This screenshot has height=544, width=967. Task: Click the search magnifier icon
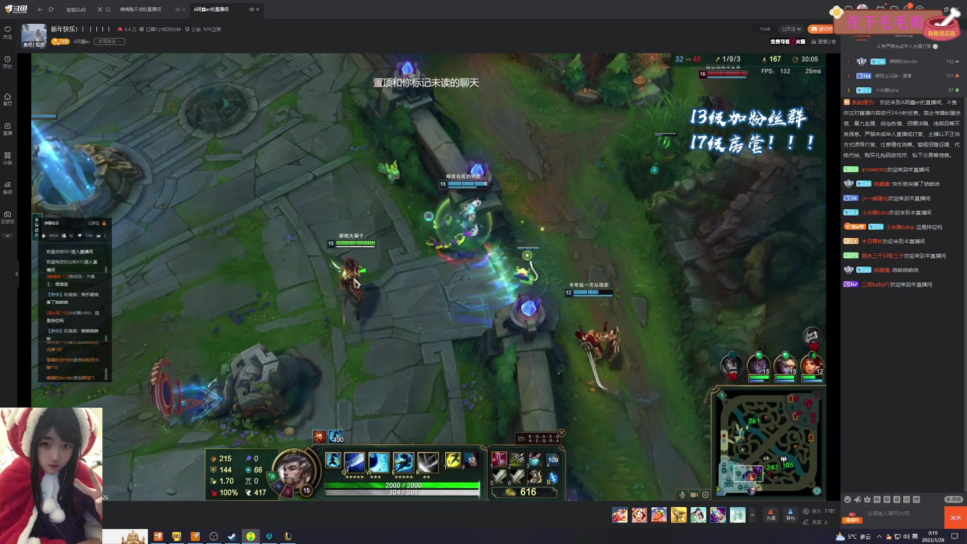(x=108, y=10)
